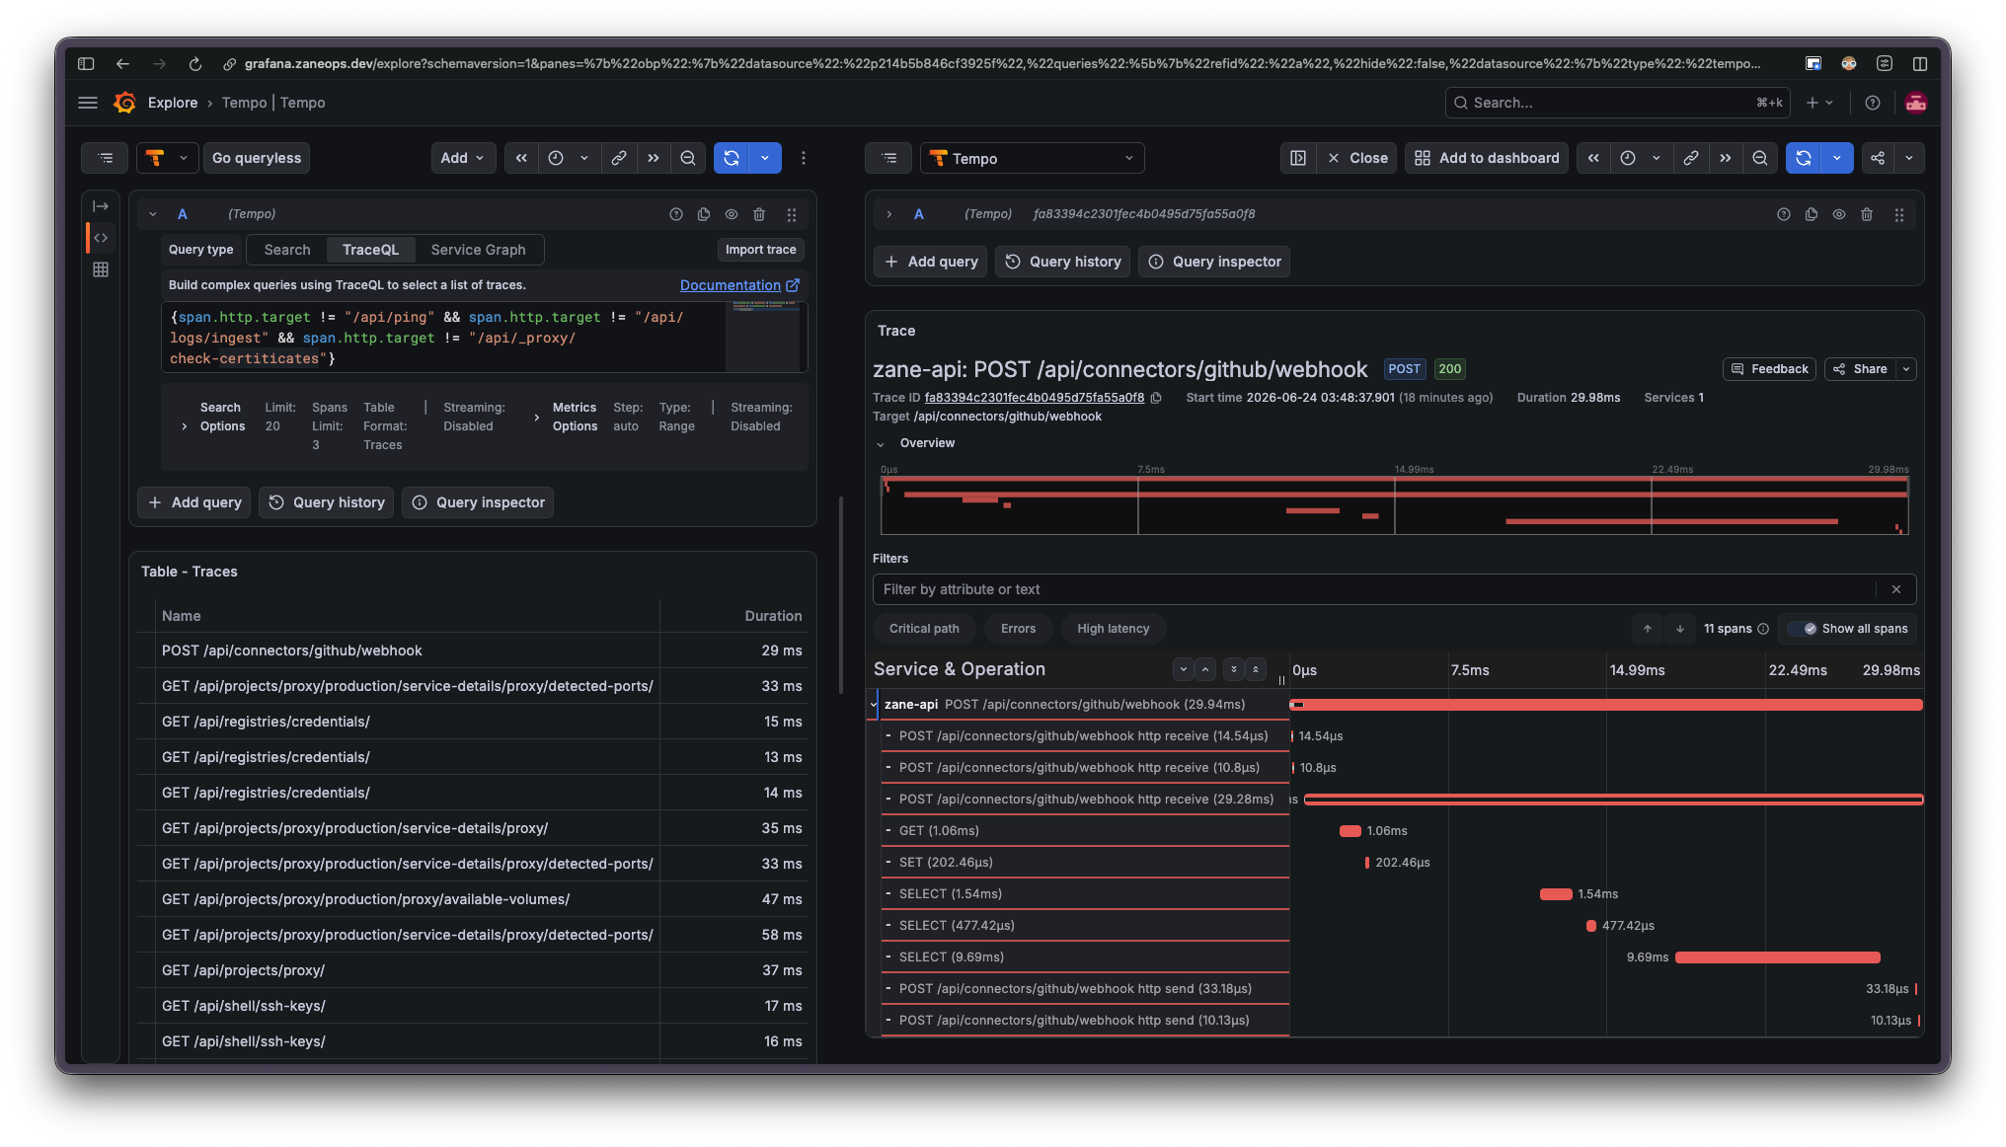Toggle visibility of right pane query A
Image resolution: width=2006 pixels, height=1147 pixels.
click(1839, 214)
